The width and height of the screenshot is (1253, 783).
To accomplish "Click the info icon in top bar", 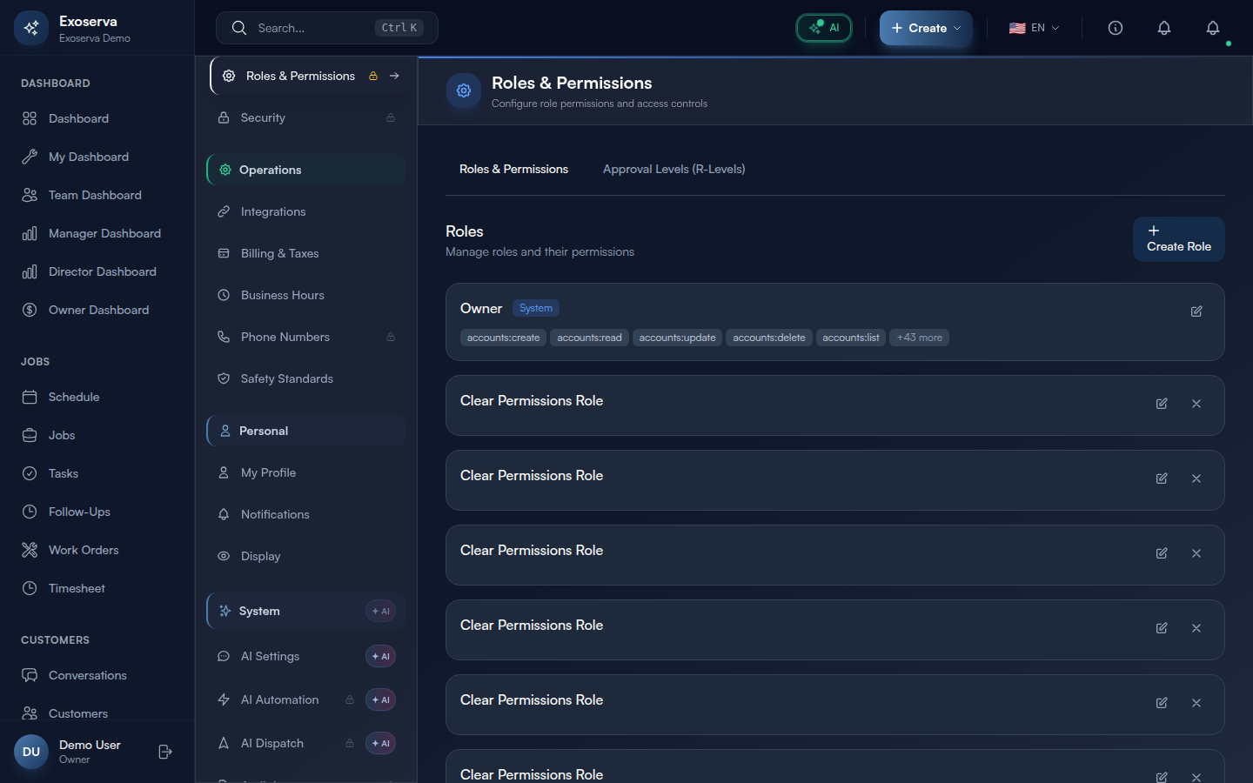I will coord(1116,28).
